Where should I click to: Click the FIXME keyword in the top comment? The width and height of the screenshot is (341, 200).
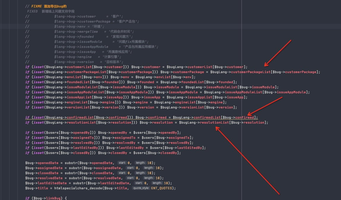(x=36, y=6)
